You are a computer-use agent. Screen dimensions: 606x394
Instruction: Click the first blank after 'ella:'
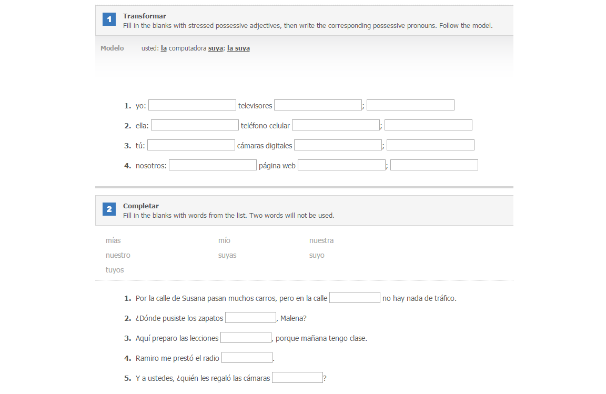[195, 125]
